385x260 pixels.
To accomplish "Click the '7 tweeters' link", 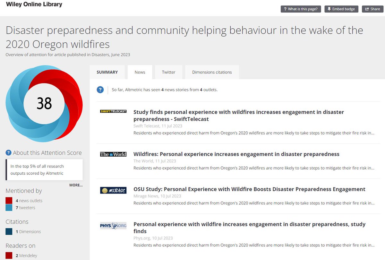I will (25, 208).
